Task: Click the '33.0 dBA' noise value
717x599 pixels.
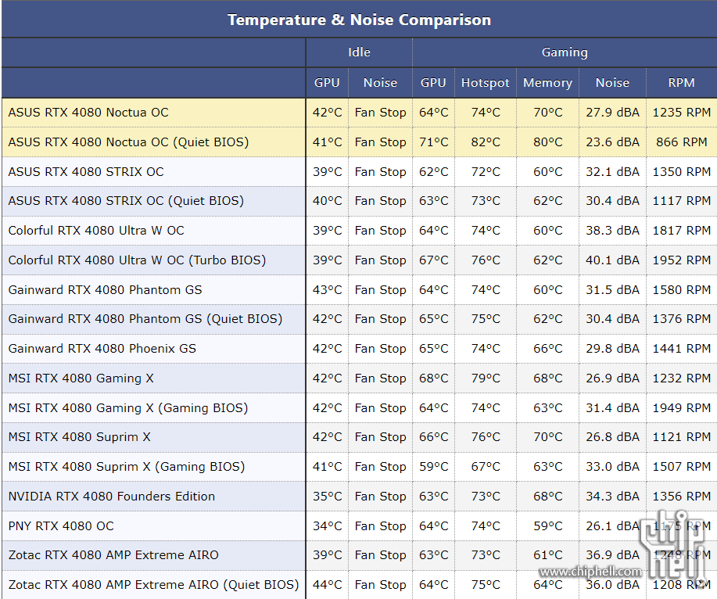Action: pyautogui.click(x=613, y=467)
